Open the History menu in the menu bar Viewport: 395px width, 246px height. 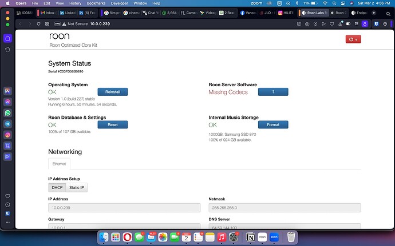click(x=75, y=3)
